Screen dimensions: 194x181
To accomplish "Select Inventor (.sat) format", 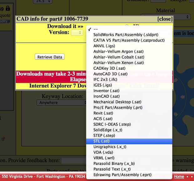I will pos(129,91).
